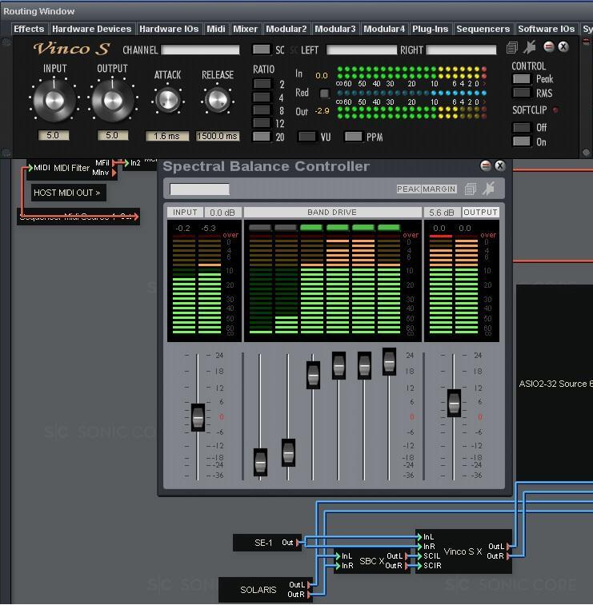Click the Vinco S ATTACK knob

[x=168, y=101]
